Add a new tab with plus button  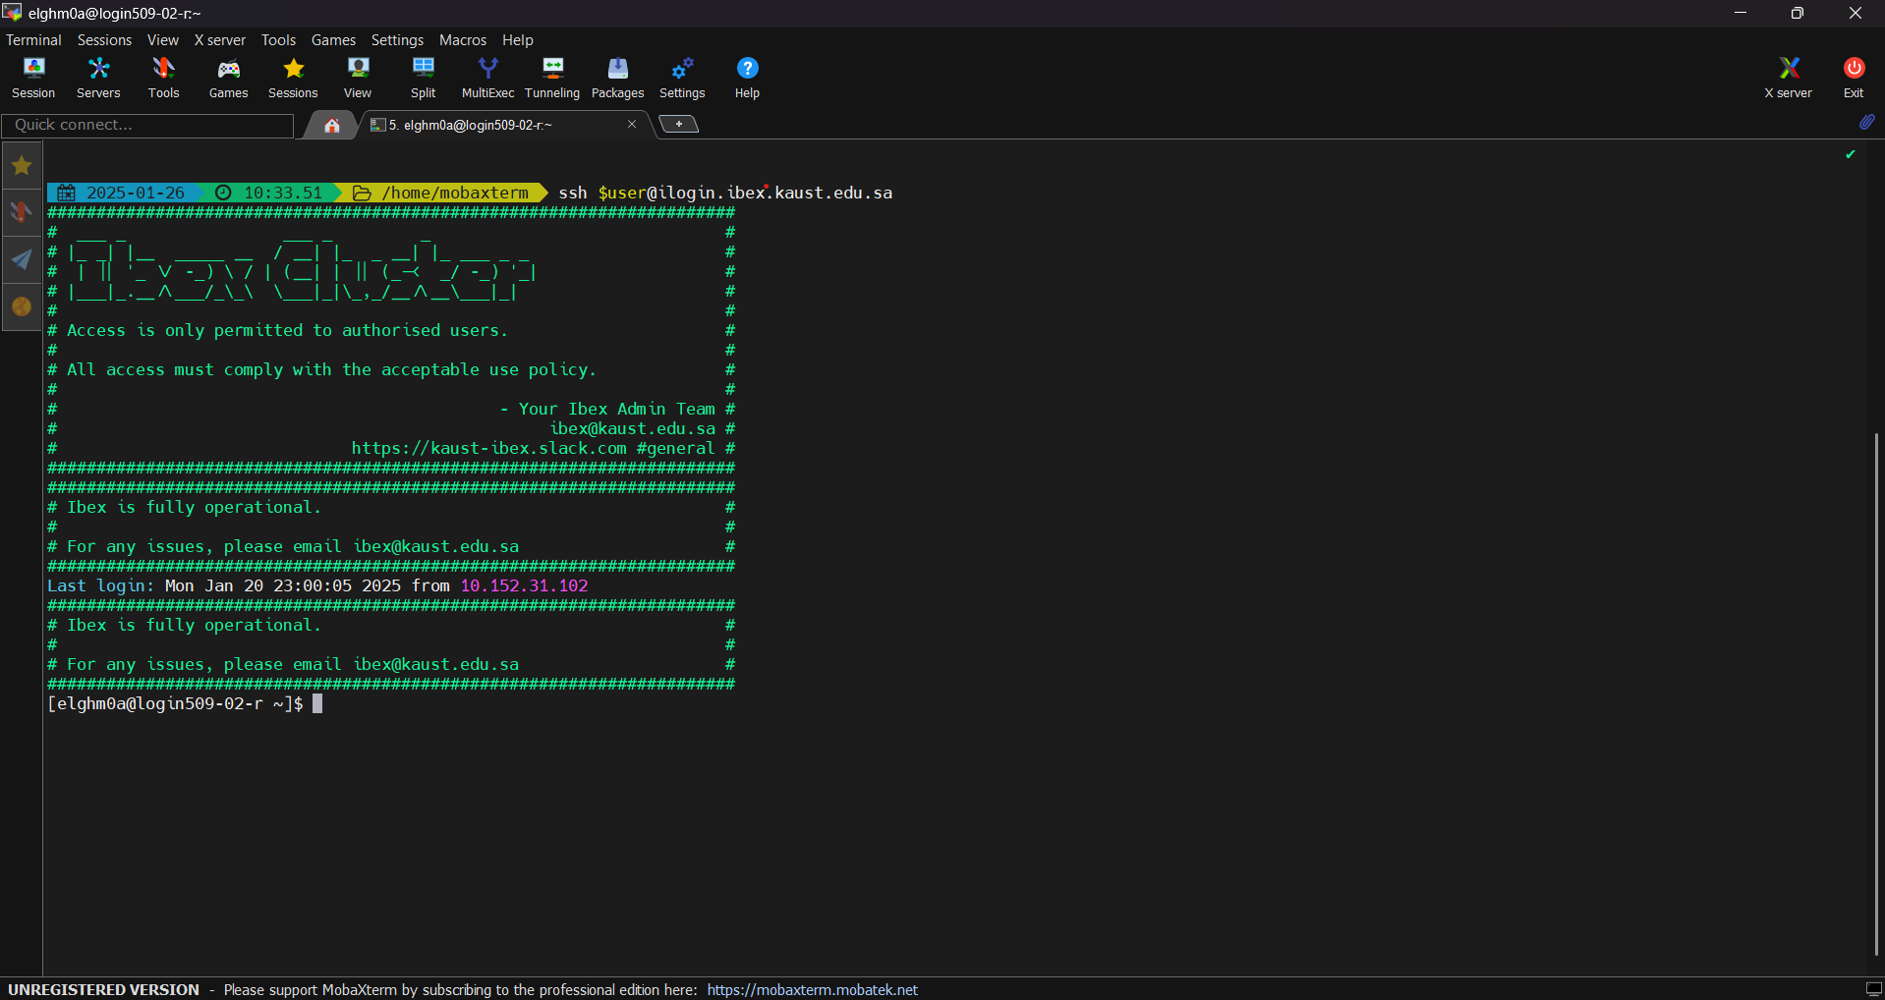pos(678,124)
